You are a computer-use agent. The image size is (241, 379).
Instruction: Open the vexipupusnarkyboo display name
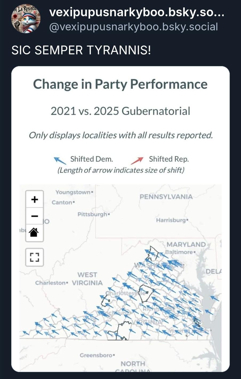click(136, 12)
